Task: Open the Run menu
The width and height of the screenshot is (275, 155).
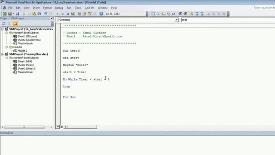Action: click(x=69, y=8)
